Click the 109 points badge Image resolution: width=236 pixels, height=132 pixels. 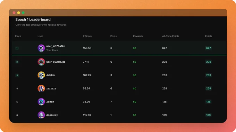208,115
